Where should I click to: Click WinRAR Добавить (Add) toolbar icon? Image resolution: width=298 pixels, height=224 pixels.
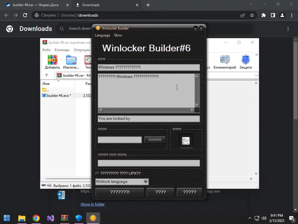click(x=52, y=62)
